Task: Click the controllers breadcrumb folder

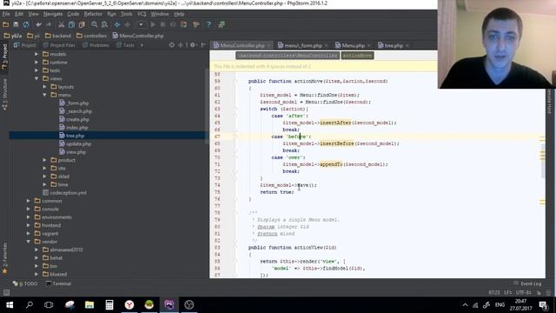Action: [x=91, y=36]
